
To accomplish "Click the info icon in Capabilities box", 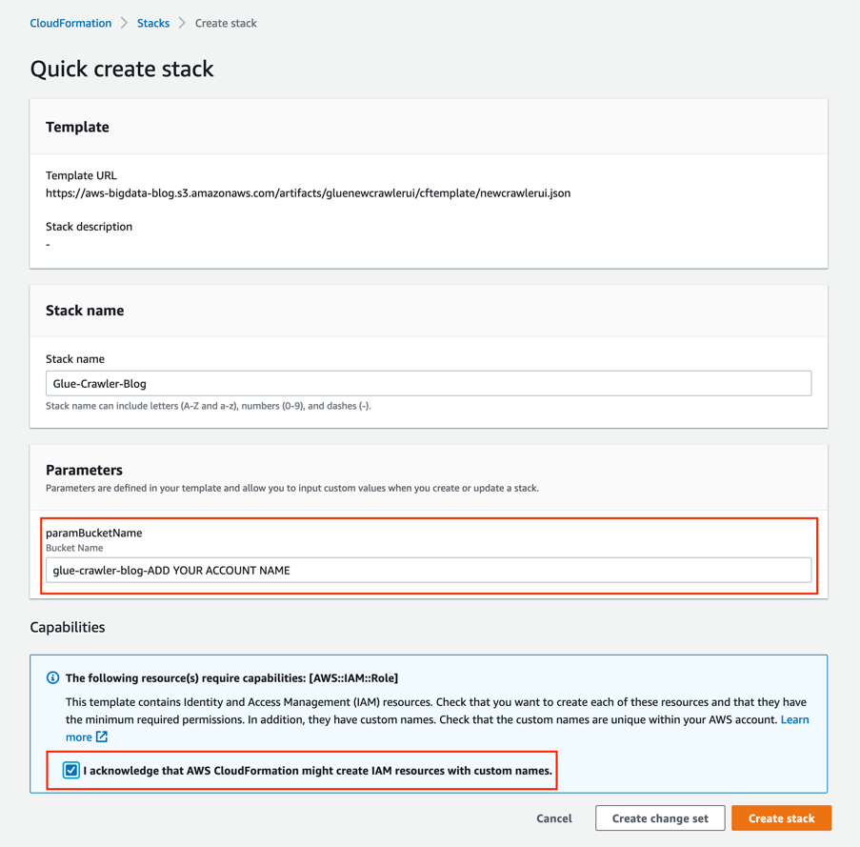I will coord(52,678).
